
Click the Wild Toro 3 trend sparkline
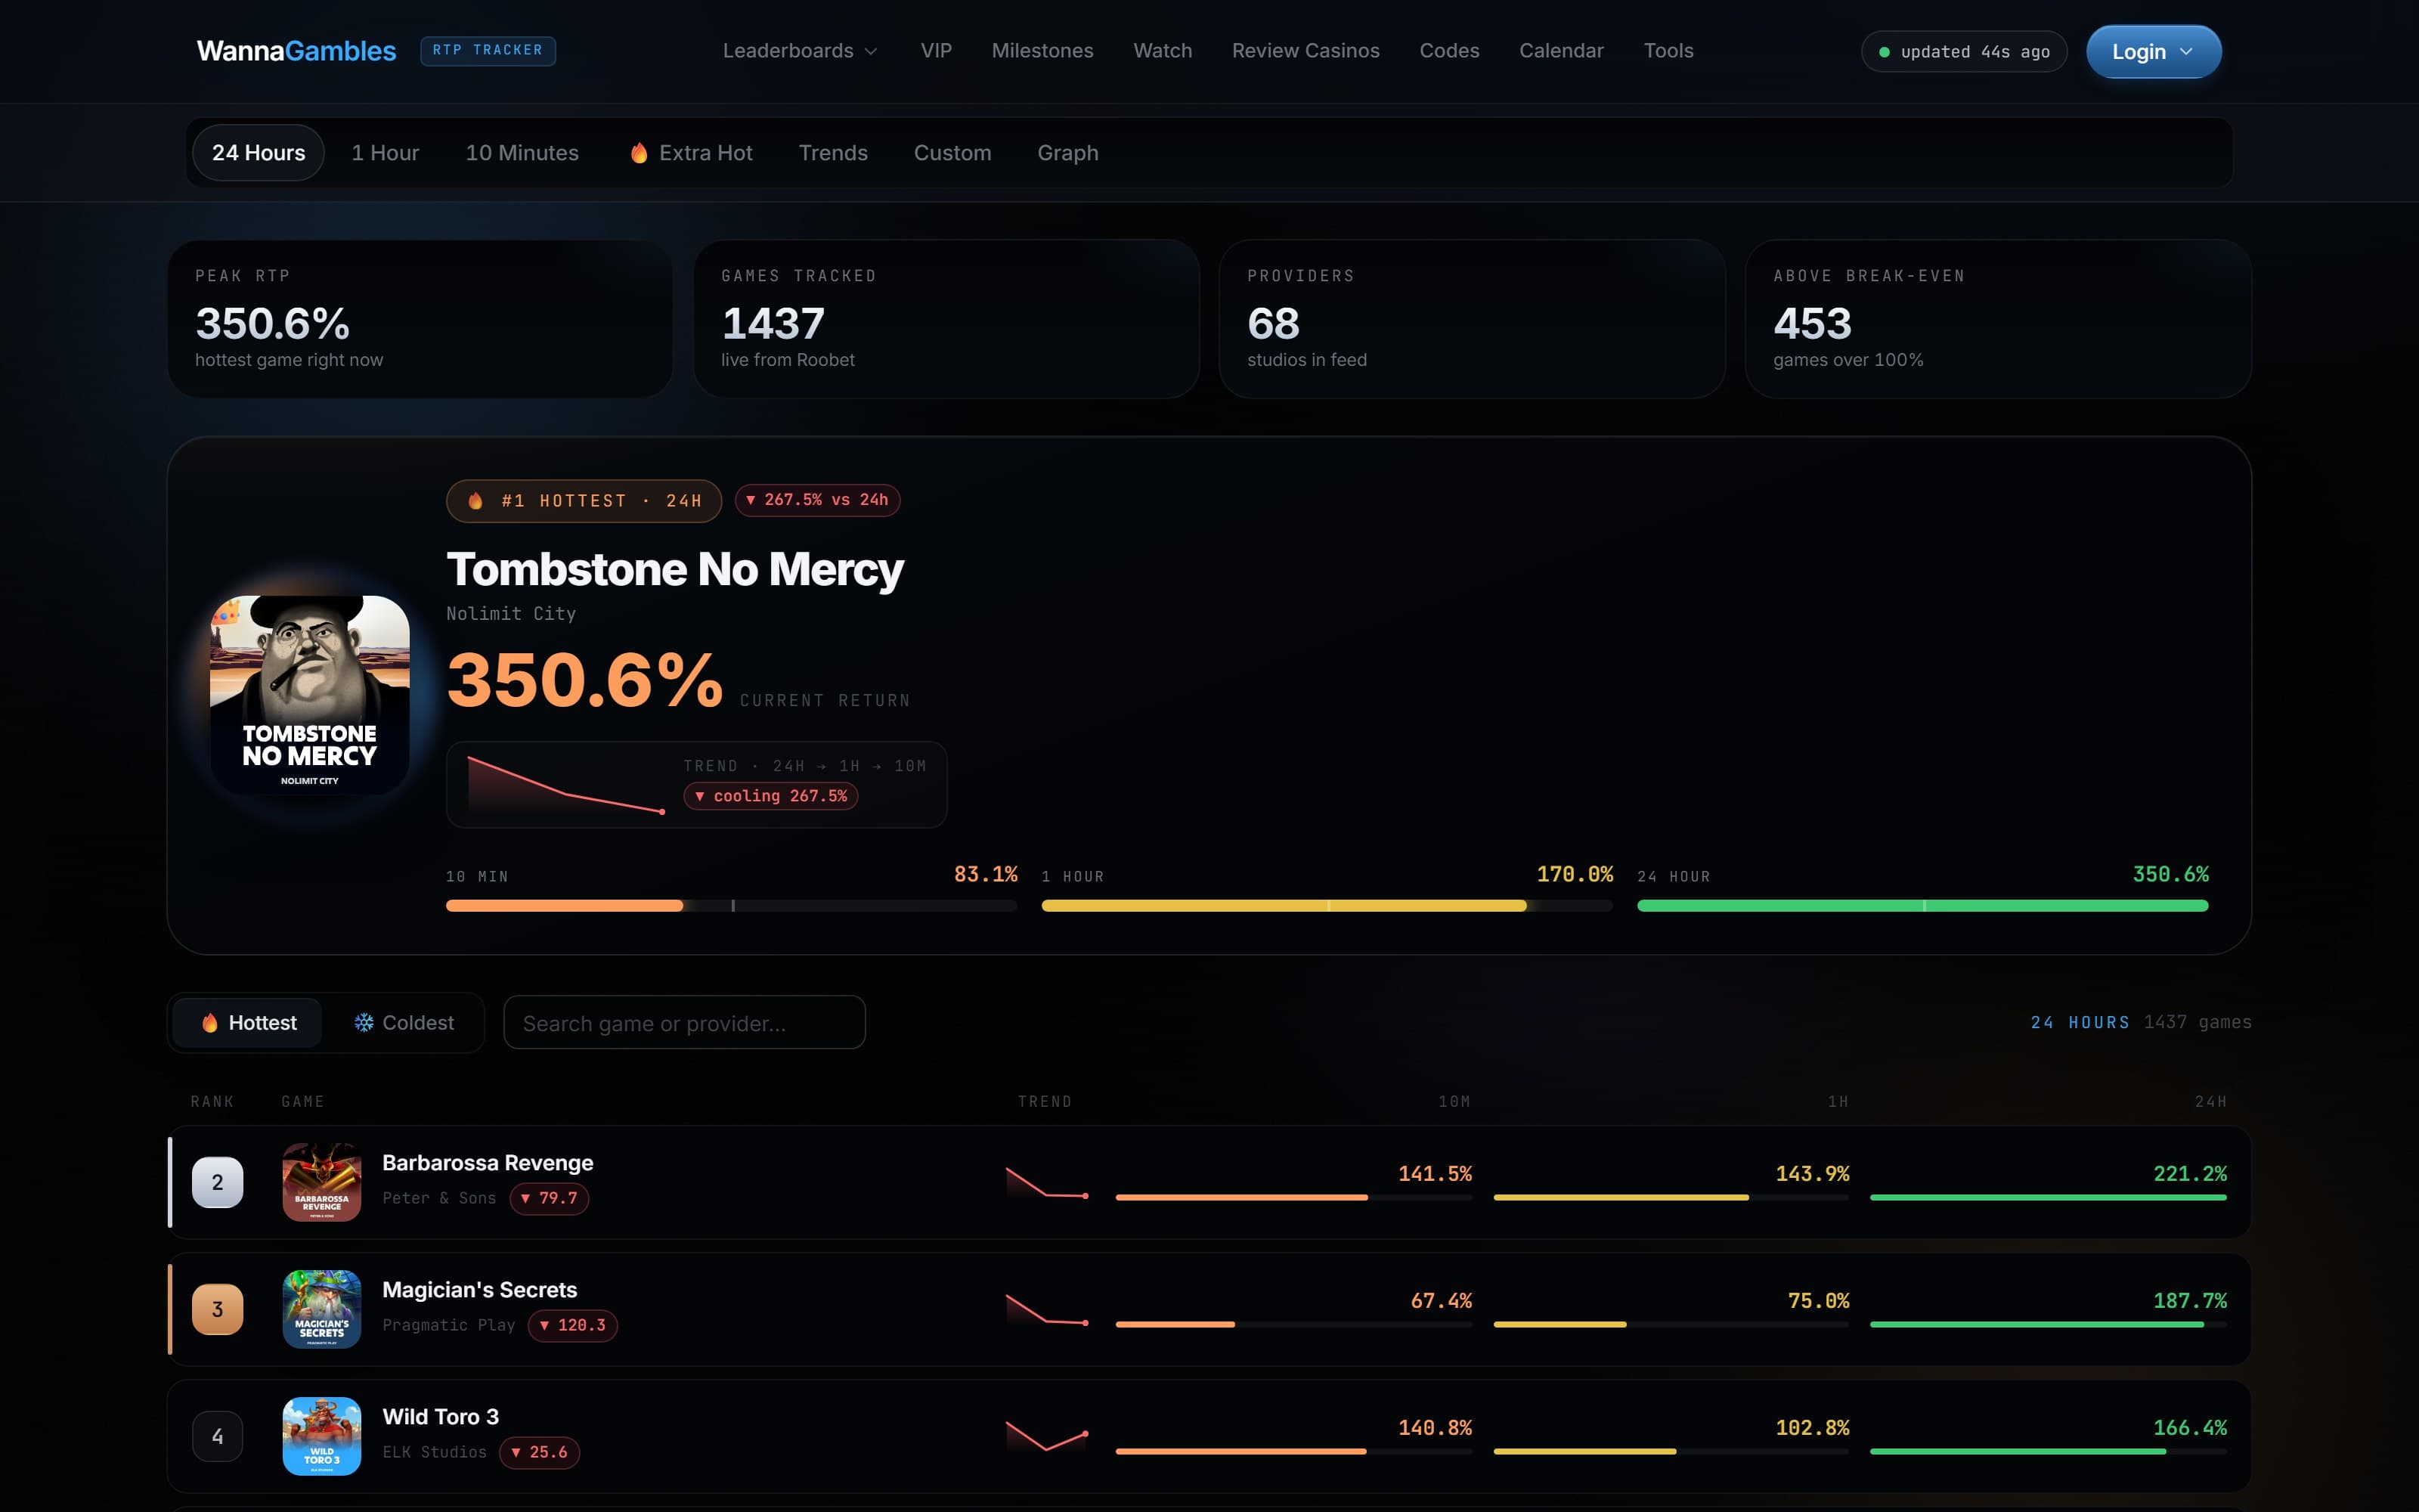pyautogui.click(x=1046, y=1436)
